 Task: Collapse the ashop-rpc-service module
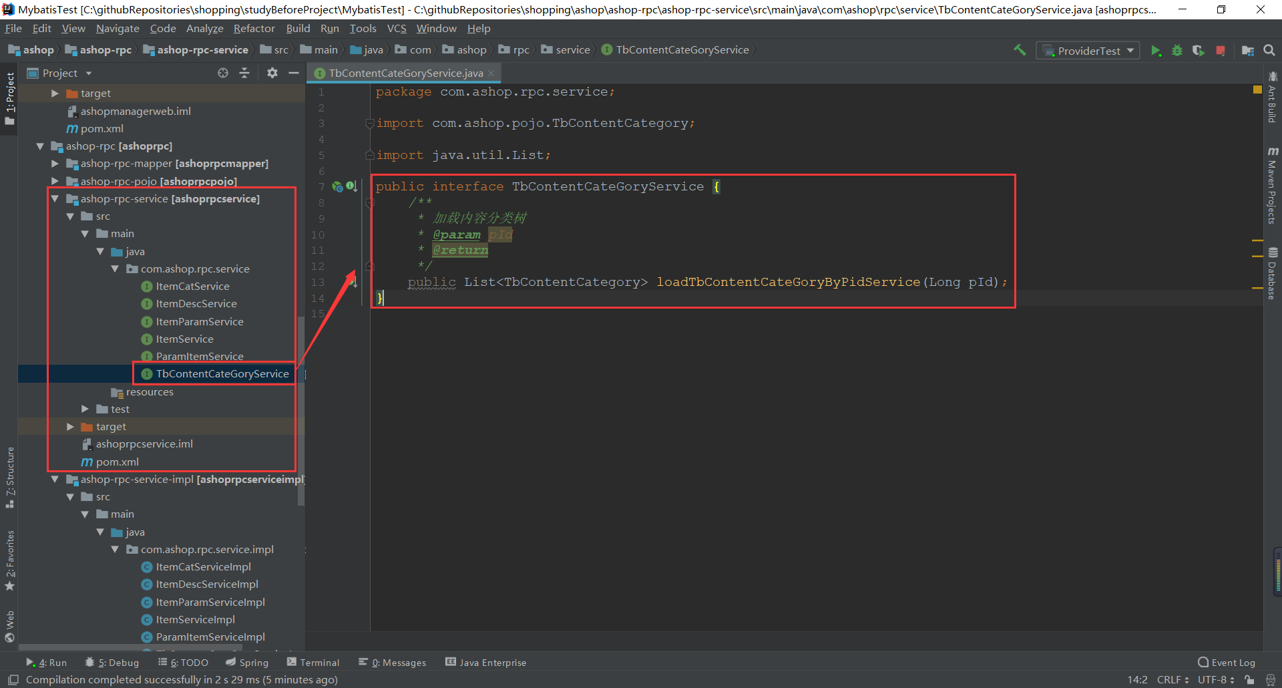click(55, 199)
